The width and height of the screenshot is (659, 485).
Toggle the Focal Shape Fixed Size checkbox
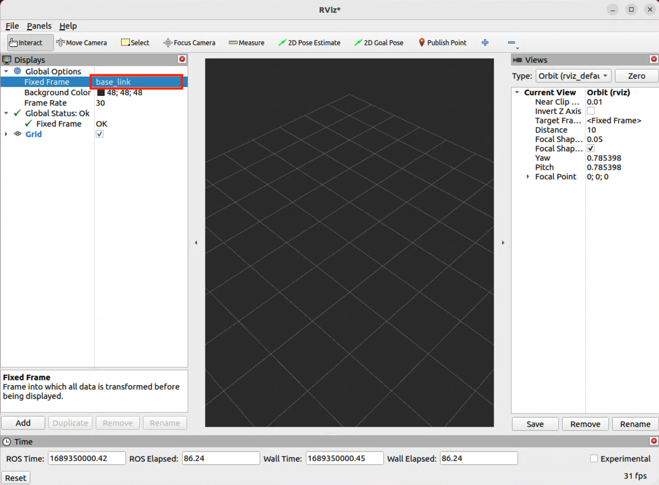point(591,148)
